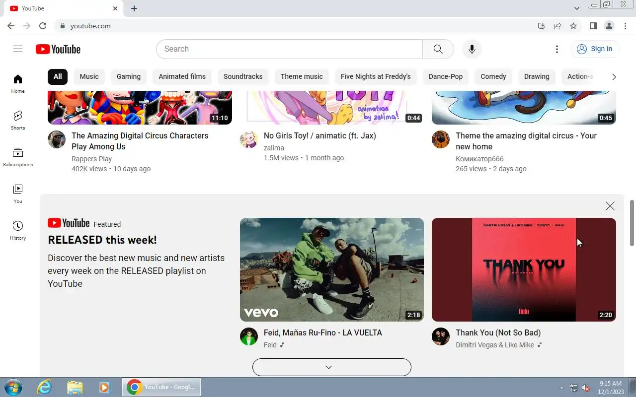Open Subscriptions in the sidebar
Screen dimensions: 636x397
[18, 157]
